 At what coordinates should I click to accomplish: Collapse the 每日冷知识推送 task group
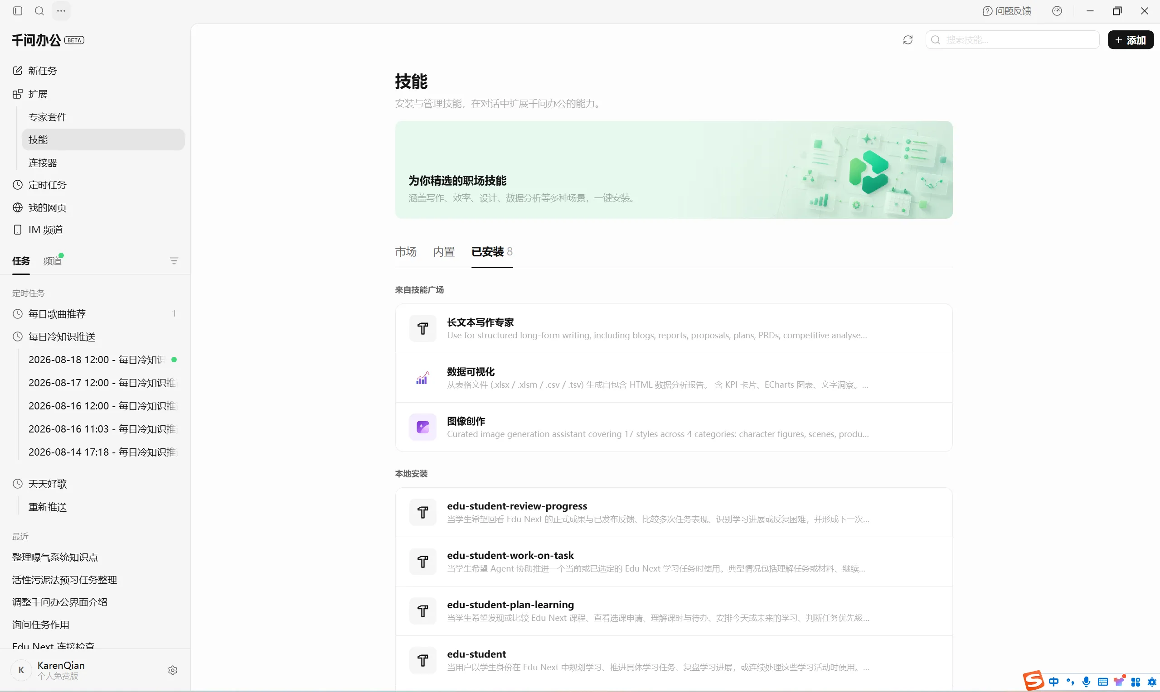point(95,336)
